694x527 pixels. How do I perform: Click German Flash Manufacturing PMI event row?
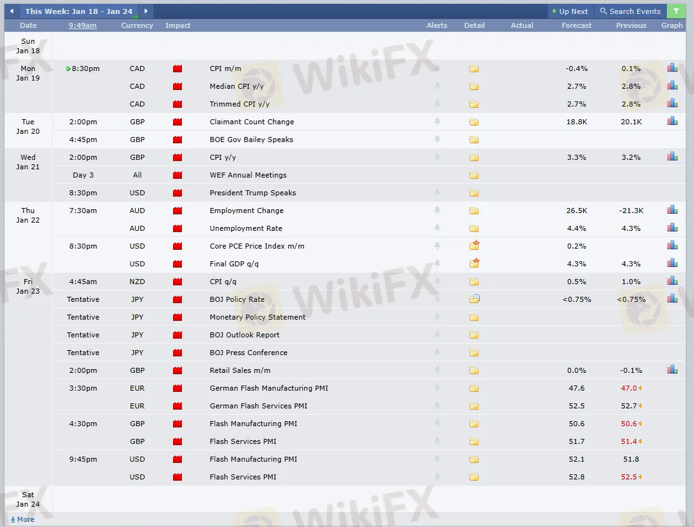point(269,388)
